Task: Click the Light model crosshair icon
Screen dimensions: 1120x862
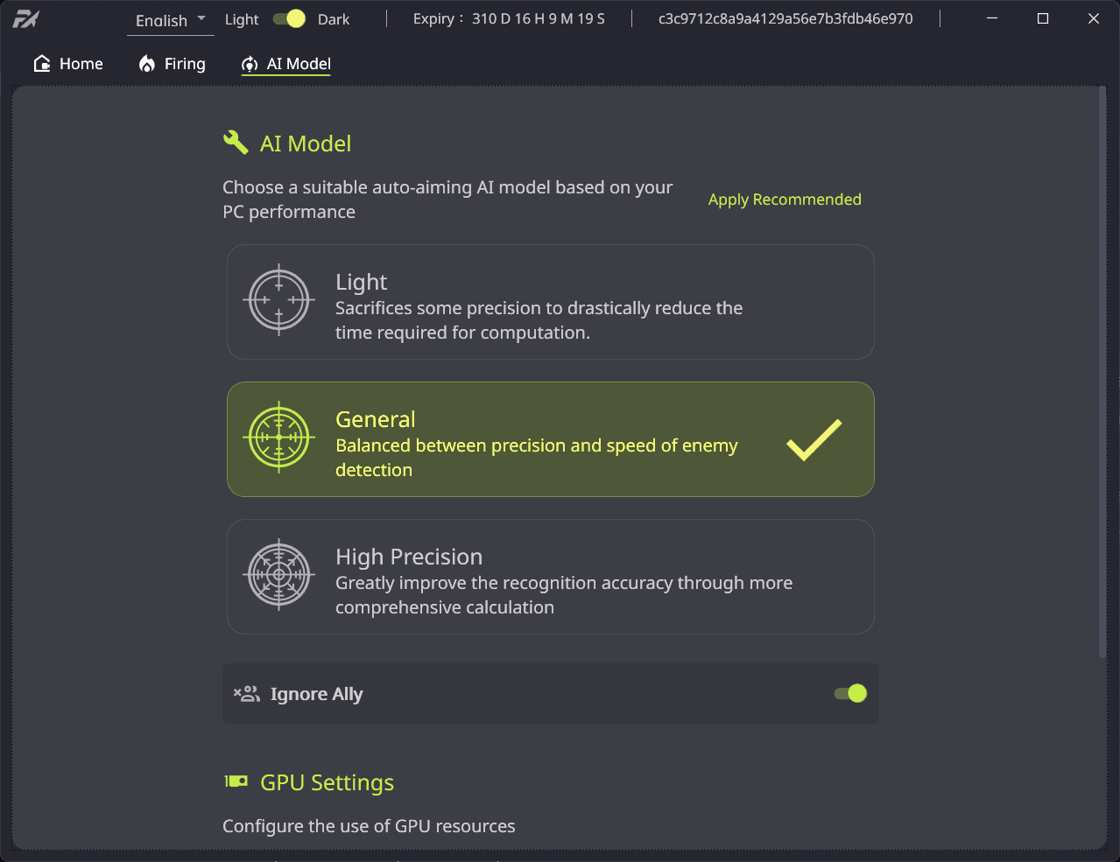Action: 279,300
